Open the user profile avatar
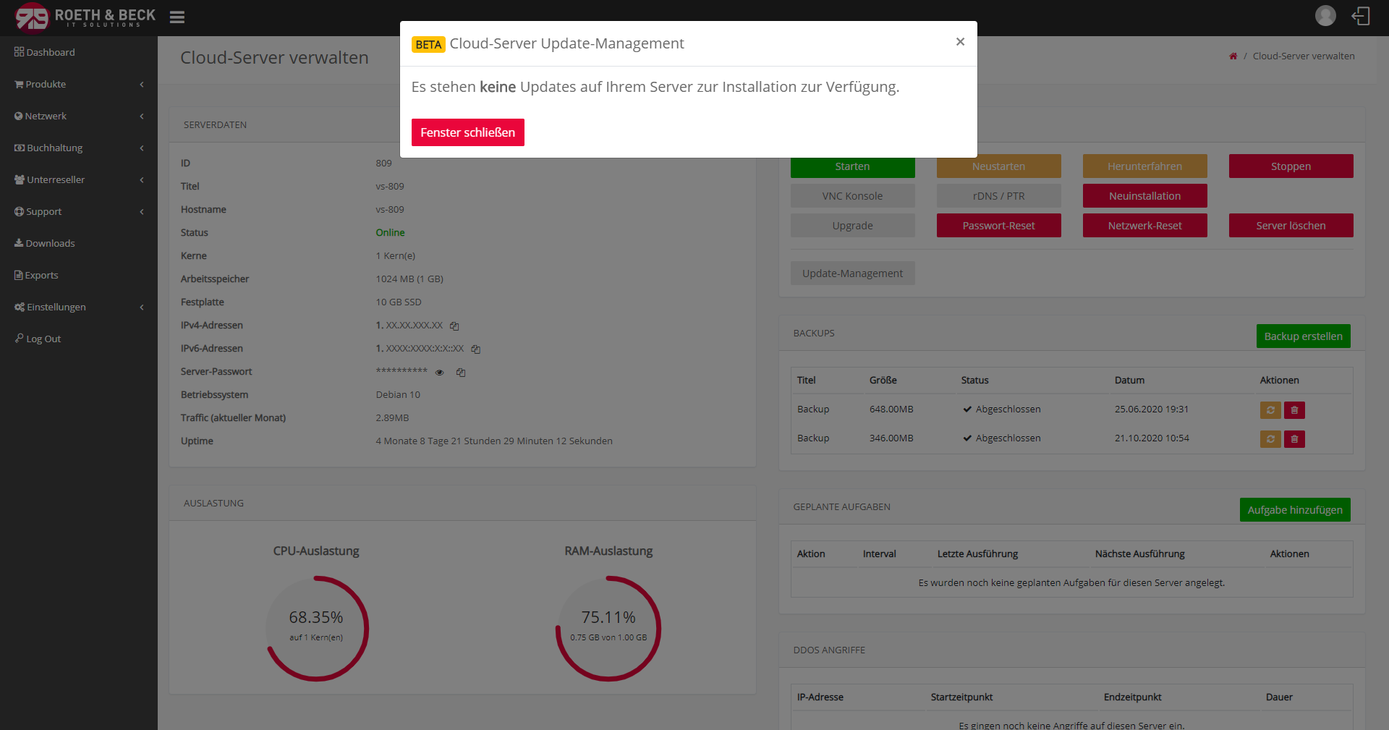The height and width of the screenshot is (730, 1389). click(1325, 16)
